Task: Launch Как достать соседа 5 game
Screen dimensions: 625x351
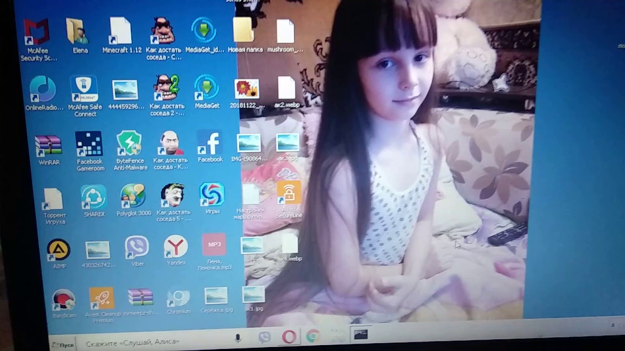Action: point(172,195)
